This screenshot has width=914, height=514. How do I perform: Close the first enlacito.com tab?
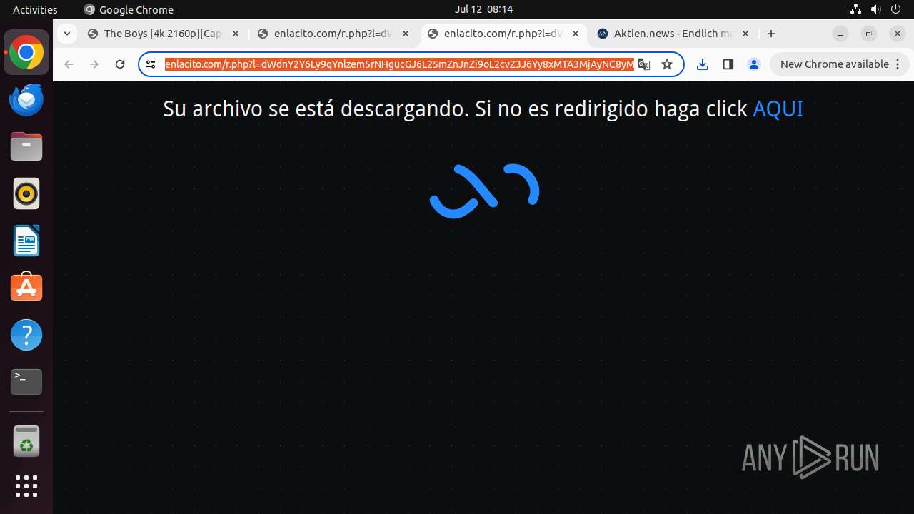coord(406,34)
